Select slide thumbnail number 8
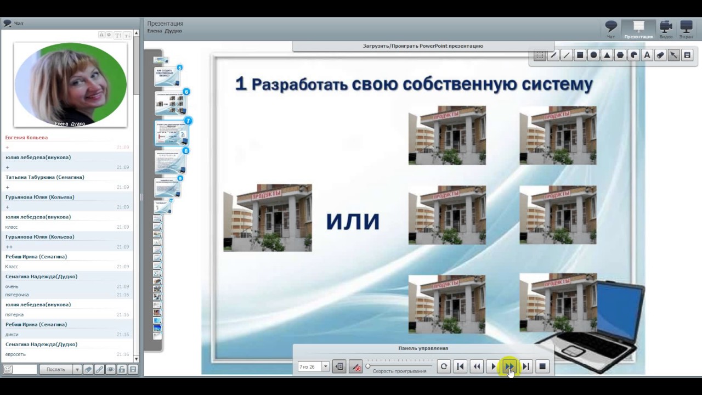702x395 pixels. pos(171,161)
